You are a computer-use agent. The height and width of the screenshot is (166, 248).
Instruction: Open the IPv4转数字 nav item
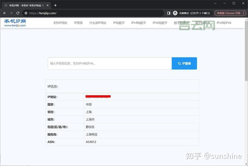(139, 23)
